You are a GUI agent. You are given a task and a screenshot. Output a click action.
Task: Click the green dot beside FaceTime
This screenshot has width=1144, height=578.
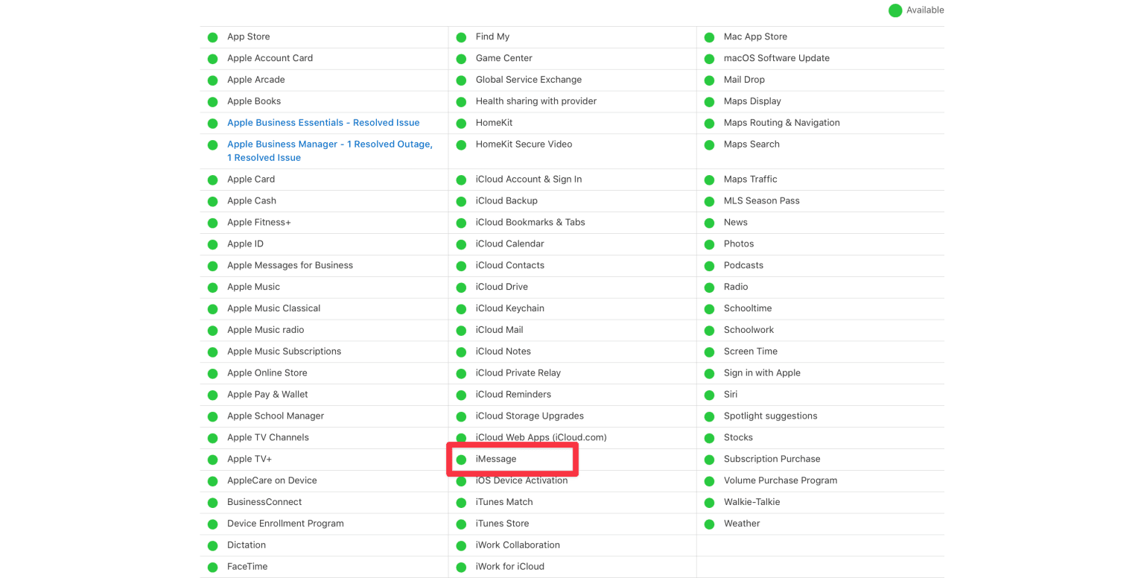click(212, 566)
